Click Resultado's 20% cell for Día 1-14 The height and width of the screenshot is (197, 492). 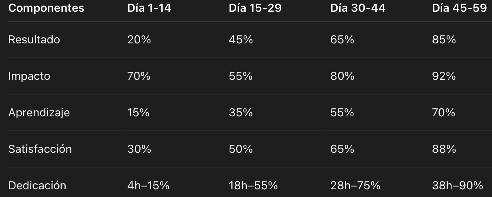[139, 40]
